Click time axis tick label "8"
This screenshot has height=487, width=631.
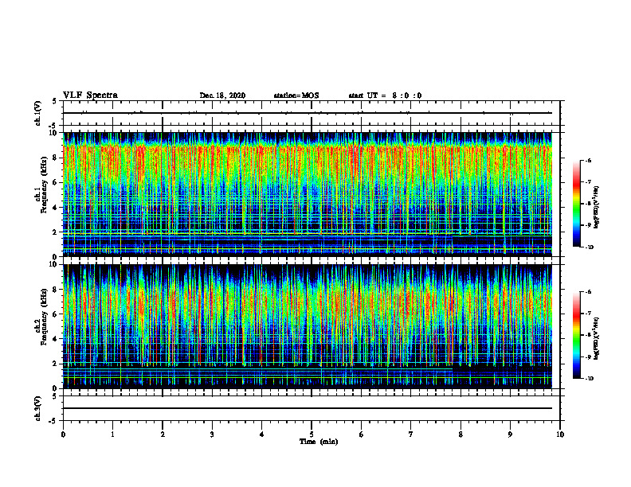[x=461, y=434]
